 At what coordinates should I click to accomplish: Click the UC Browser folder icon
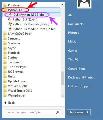[5, 72]
